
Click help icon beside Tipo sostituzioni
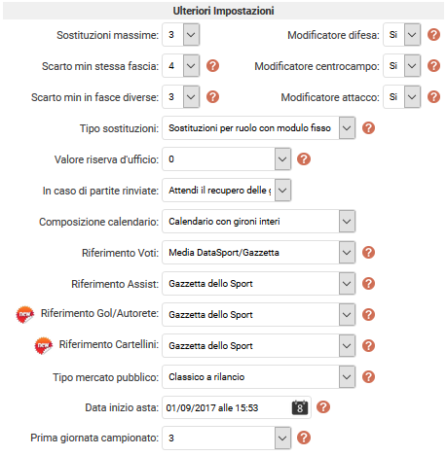(x=368, y=128)
